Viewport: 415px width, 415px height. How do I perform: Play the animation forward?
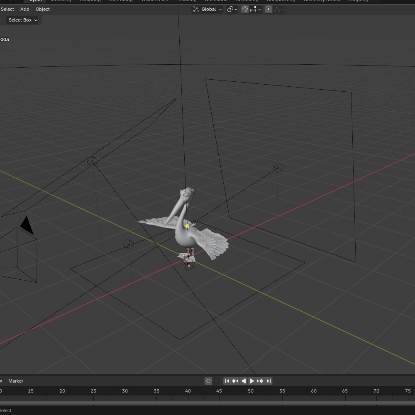pyautogui.click(x=252, y=381)
